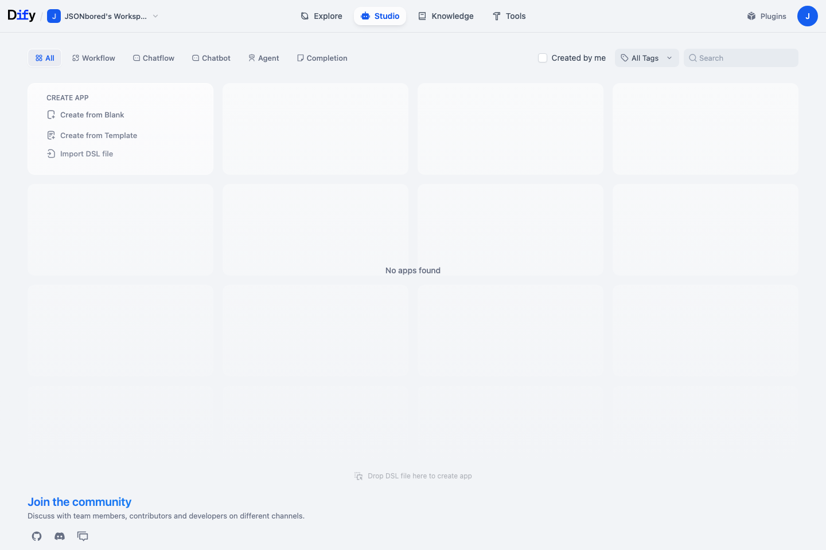Viewport: 826px width, 550px height.
Task: Click the Dify logo
Action: [x=21, y=15]
